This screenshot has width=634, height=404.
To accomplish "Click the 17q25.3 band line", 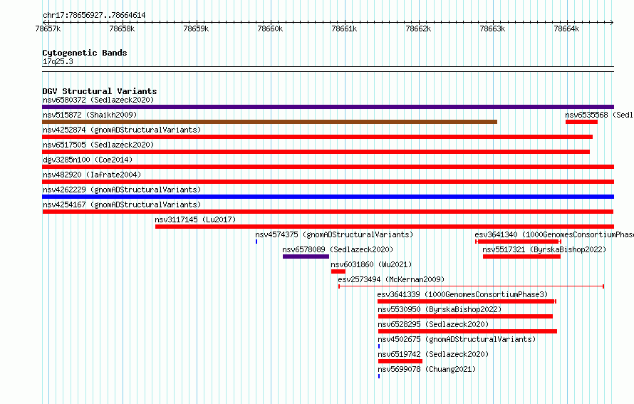I will point(328,69).
